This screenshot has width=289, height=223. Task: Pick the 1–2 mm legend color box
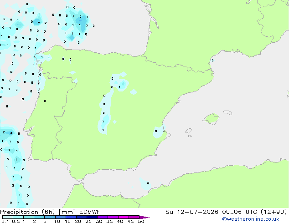tap(29, 217)
